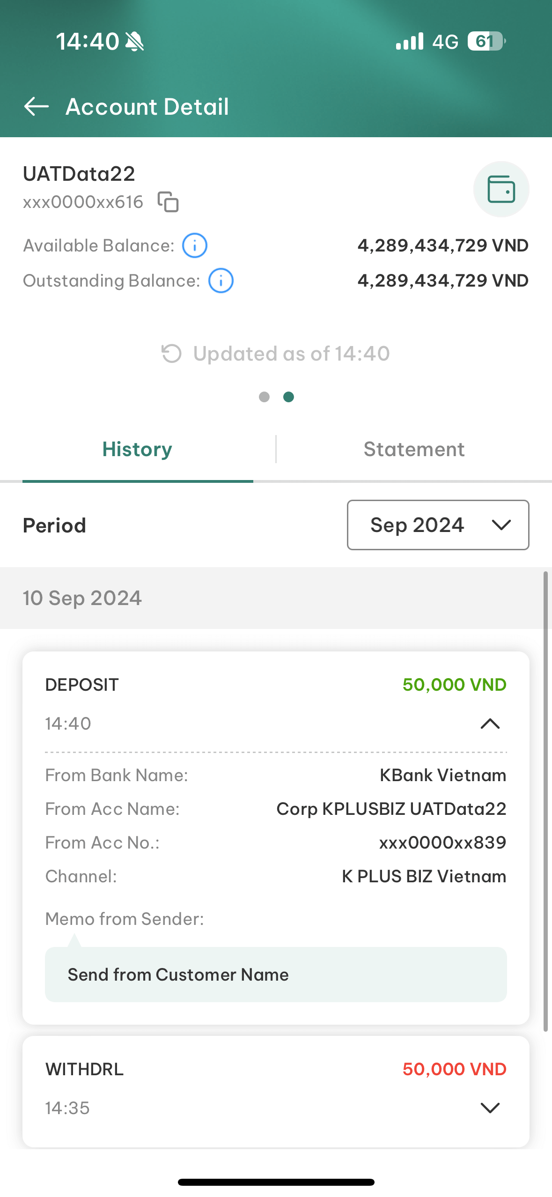Collapse the DEPOSIT transaction details
The height and width of the screenshot is (1197, 552).
[490, 724]
